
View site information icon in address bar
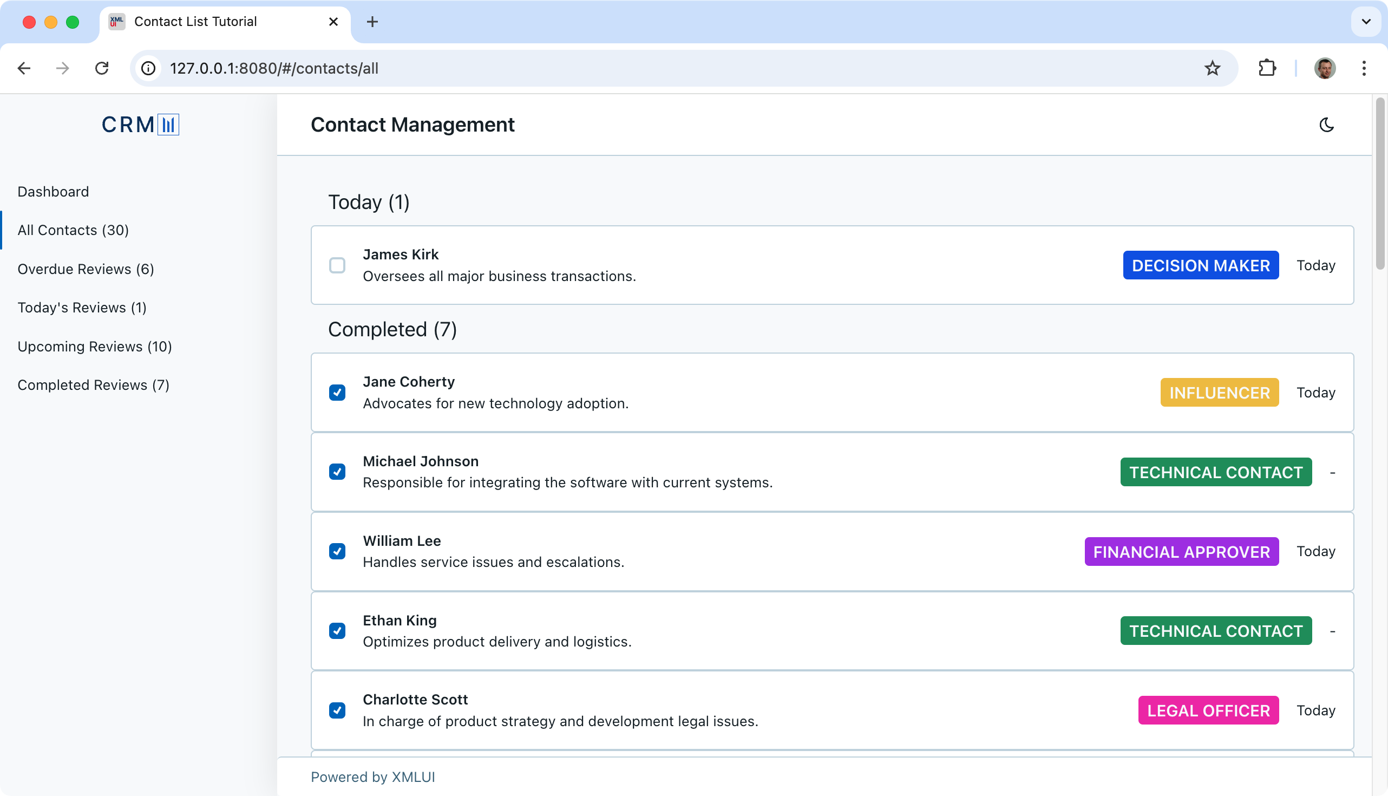pos(149,68)
